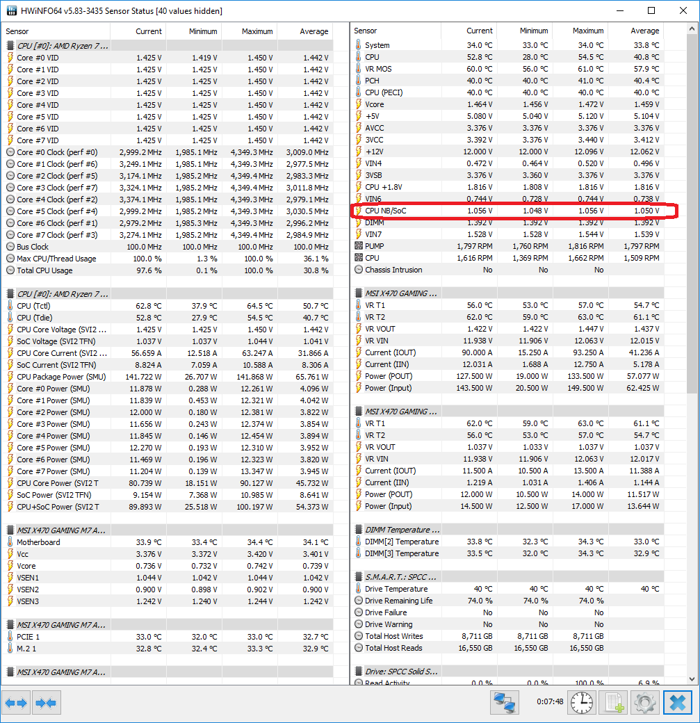
Task: Select the CPU +1.8V row
Action: (507, 187)
